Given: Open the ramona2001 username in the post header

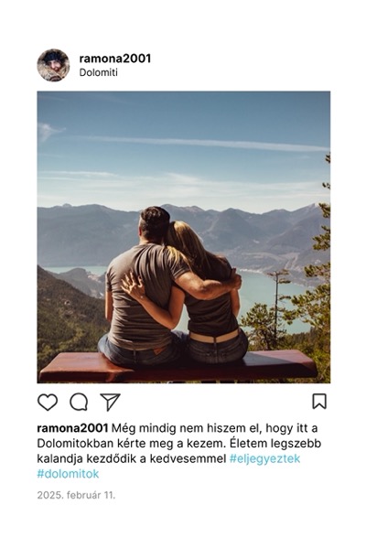Looking at the screenshot, I should tap(115, 59).
